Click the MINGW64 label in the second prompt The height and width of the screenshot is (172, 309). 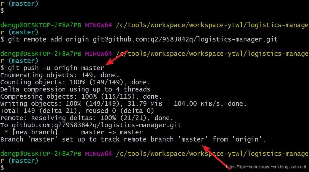click(x=98, y=54)
